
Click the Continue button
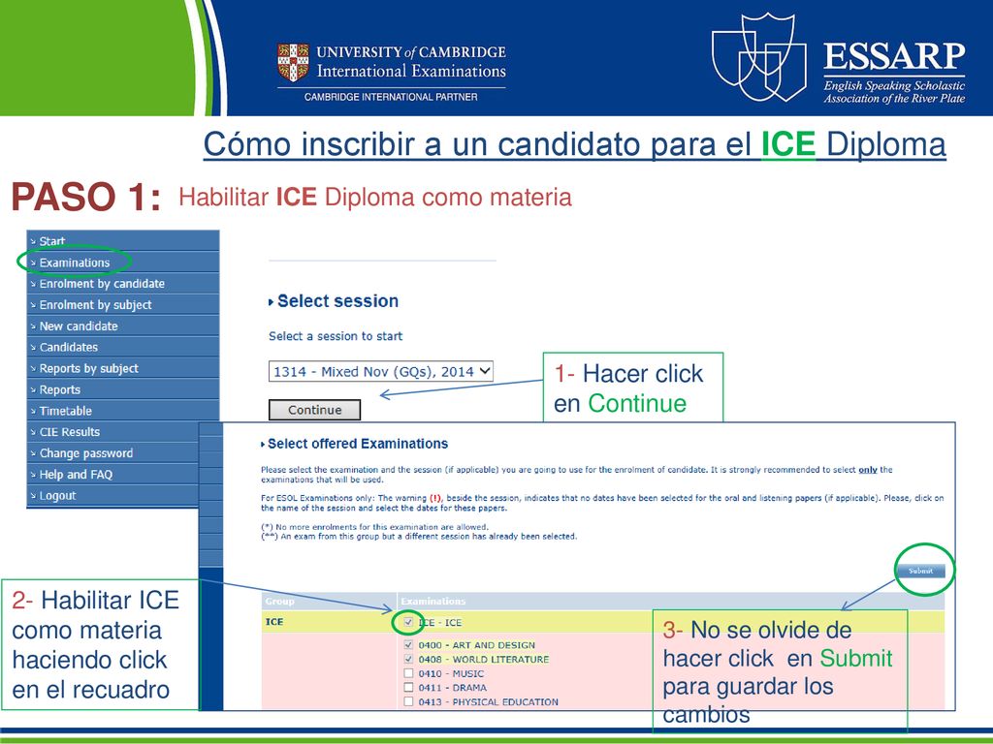click(315, 410)
